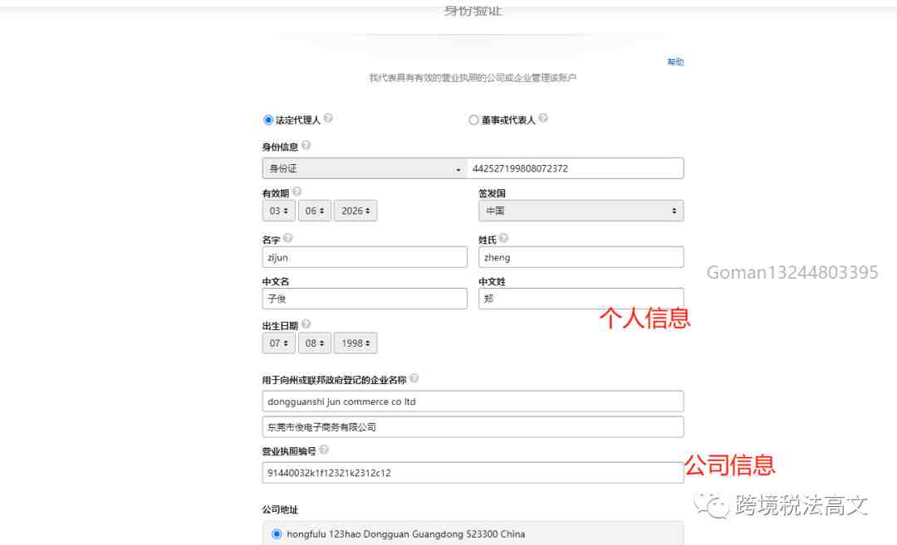Open the expiry year dropdown showing 2026
This screenshot has width=897, height=545.
click(355, 211)
